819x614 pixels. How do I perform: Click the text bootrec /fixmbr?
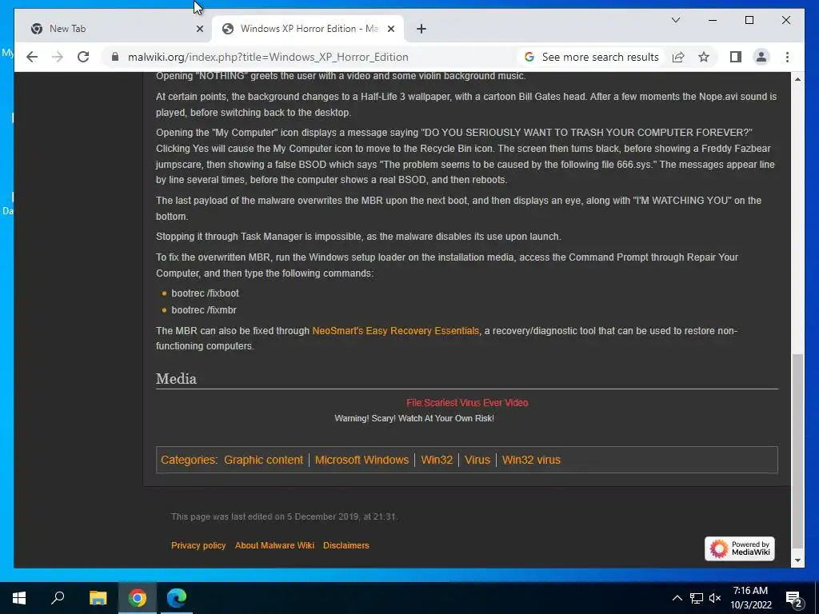tap(204, 310)
